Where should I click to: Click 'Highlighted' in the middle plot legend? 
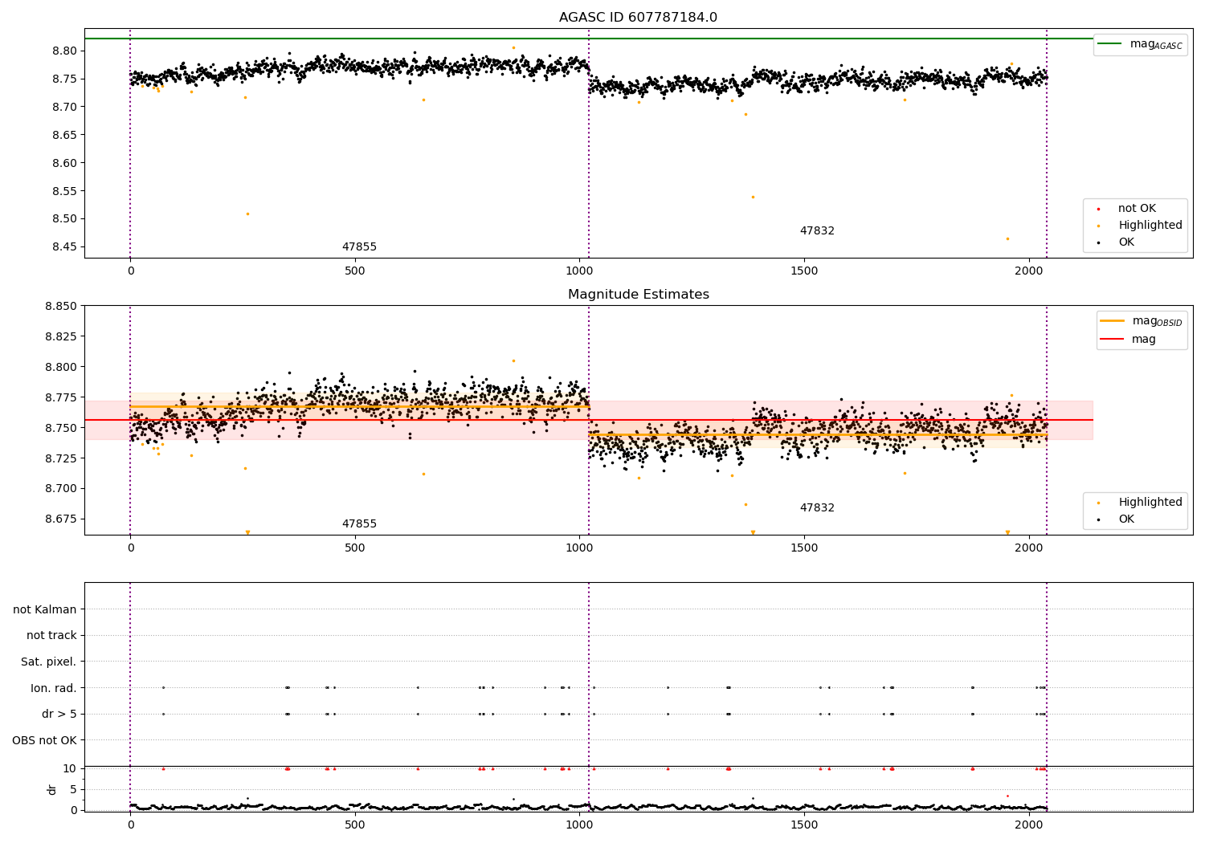1150,503
